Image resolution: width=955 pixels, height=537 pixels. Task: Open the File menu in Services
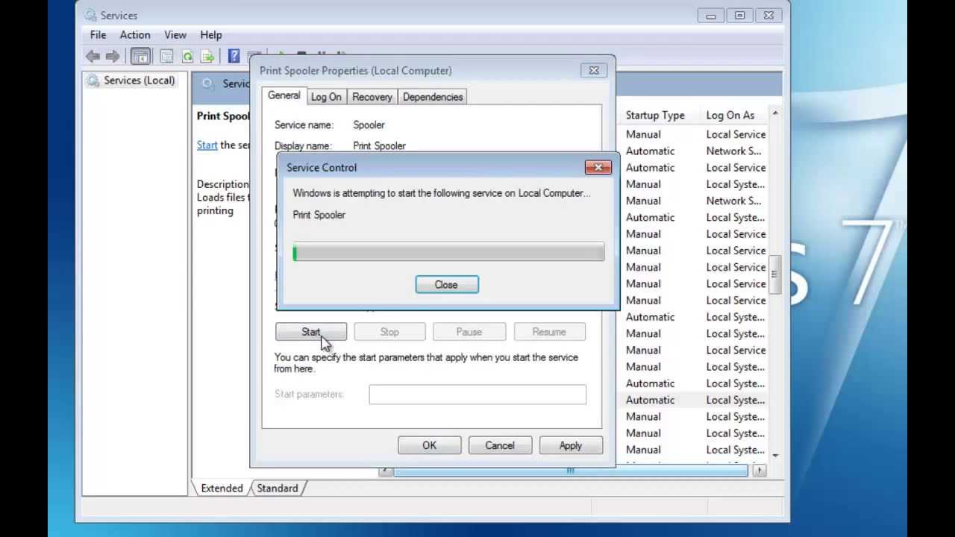[98, 35]
